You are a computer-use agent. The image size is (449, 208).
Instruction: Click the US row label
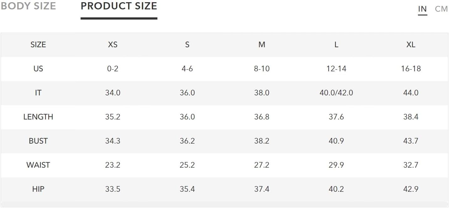click(38, 69)
